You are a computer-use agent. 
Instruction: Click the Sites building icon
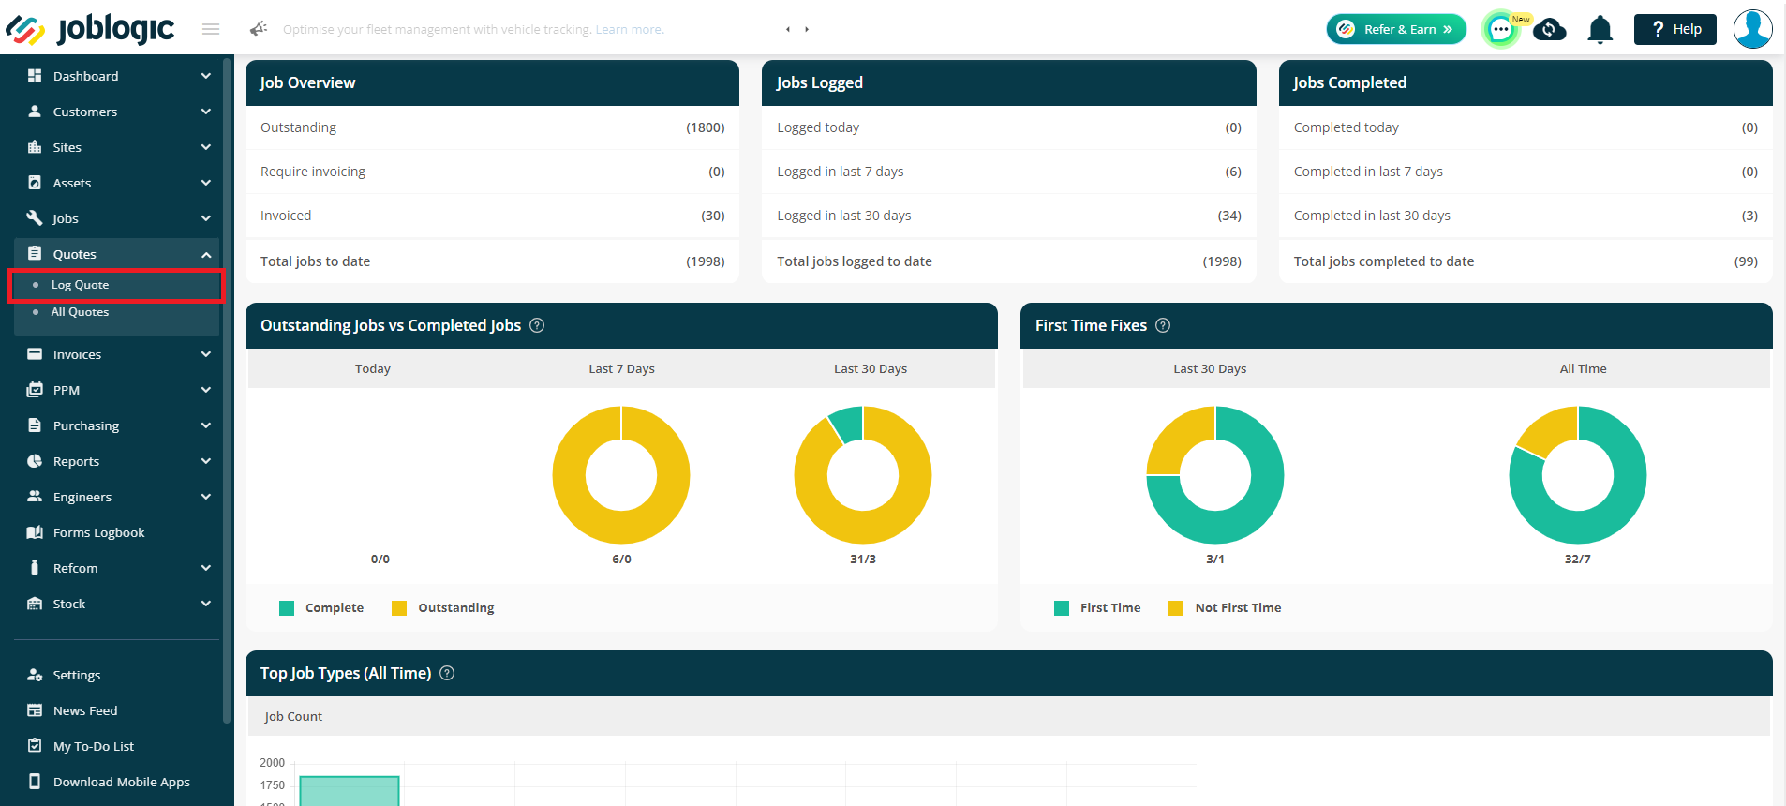coord(35,147)
